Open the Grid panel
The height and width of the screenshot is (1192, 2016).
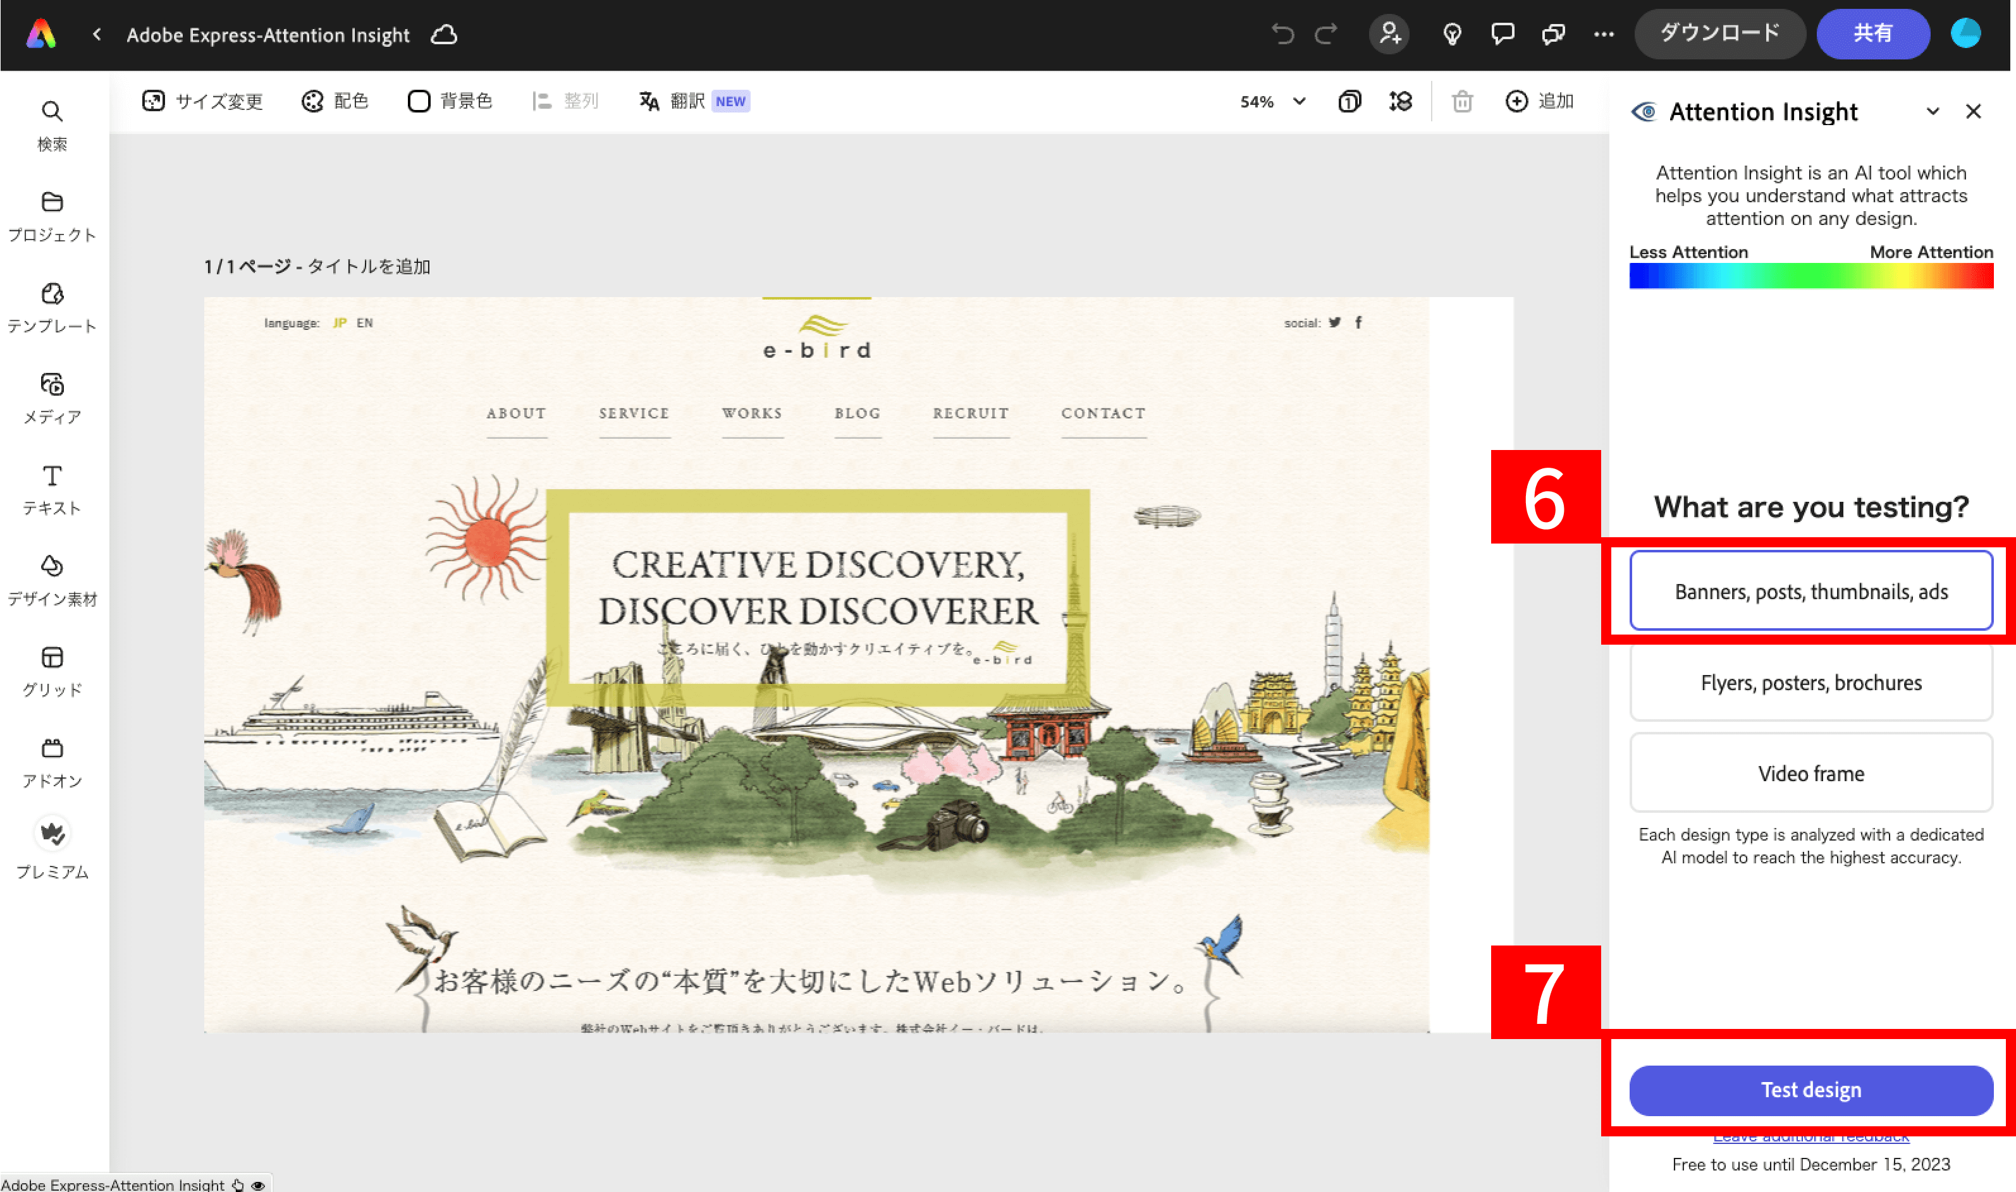pyautogui.click(x=51, y=671)
